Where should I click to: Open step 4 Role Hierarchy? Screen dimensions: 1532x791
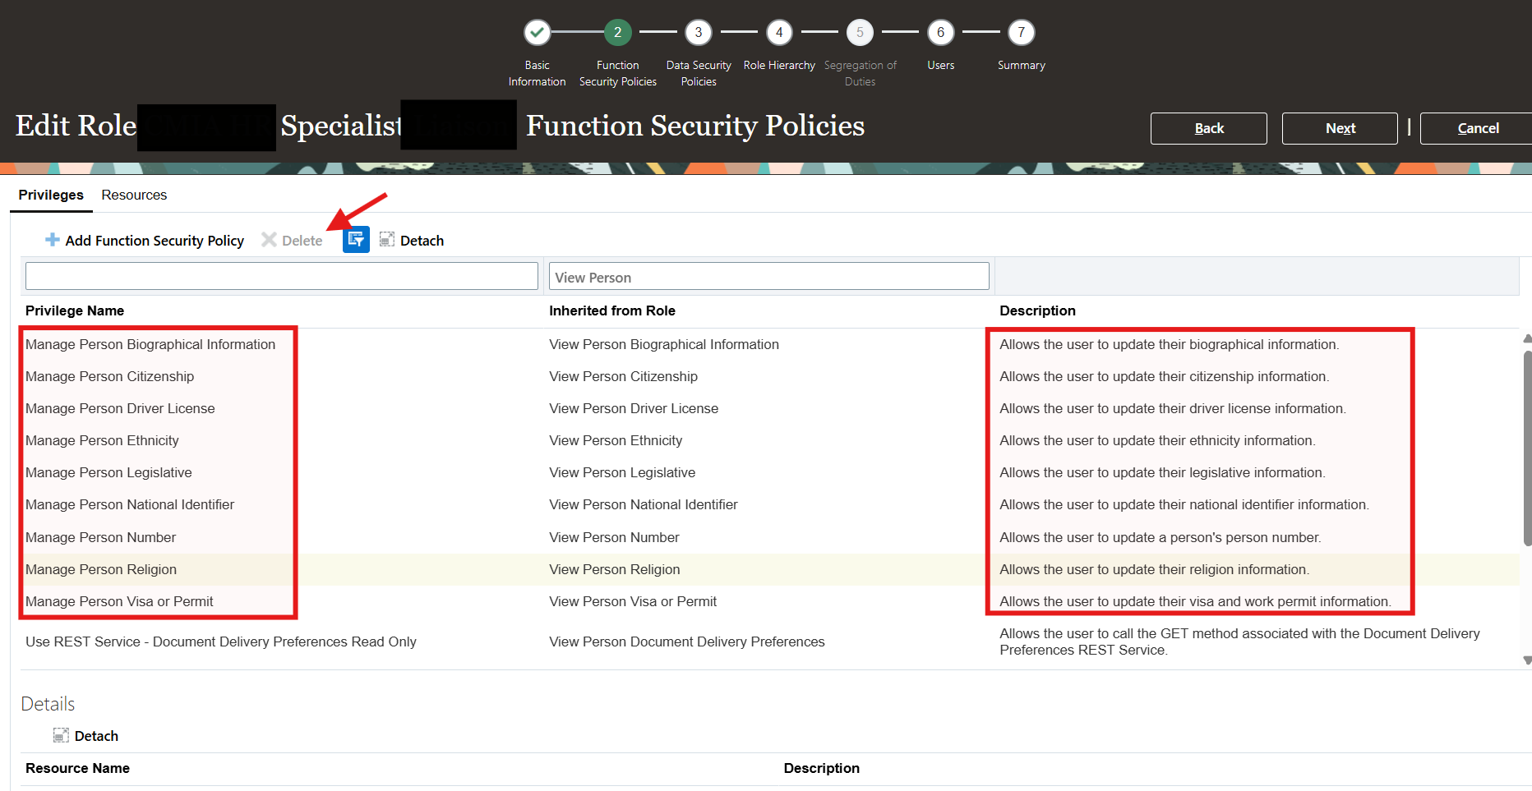(x=779, y=33)
